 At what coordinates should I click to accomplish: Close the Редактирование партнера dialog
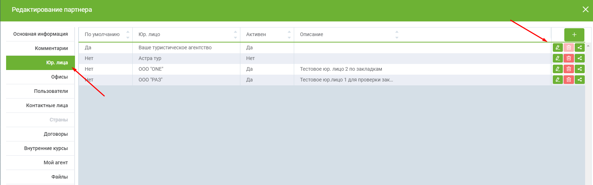[x=585, y=9]
